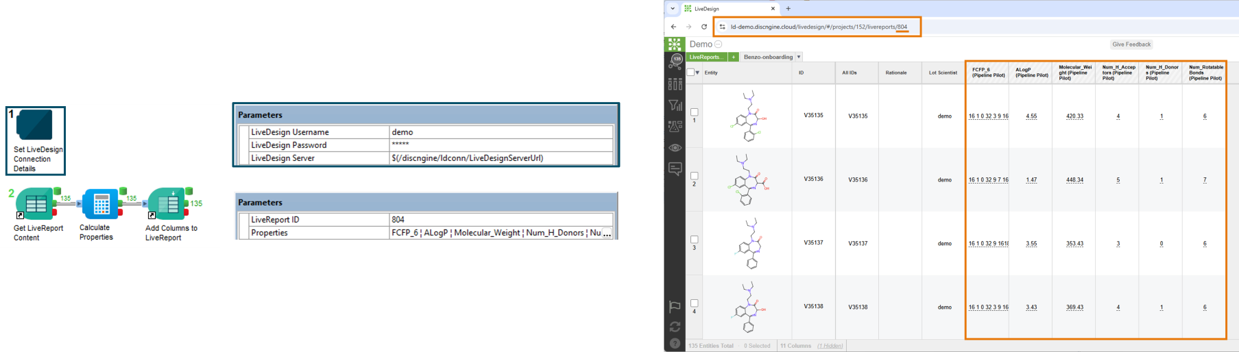Go forward in the browser
Screen dimensions: 1239x352
tap(688, 27)
